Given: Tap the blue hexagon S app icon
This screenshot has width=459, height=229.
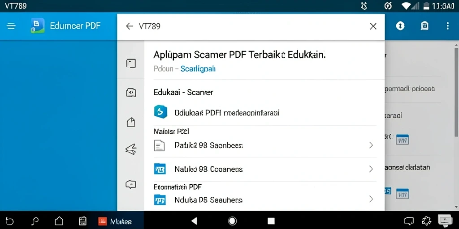Looking at the screenshot, I should coord(160,112).
